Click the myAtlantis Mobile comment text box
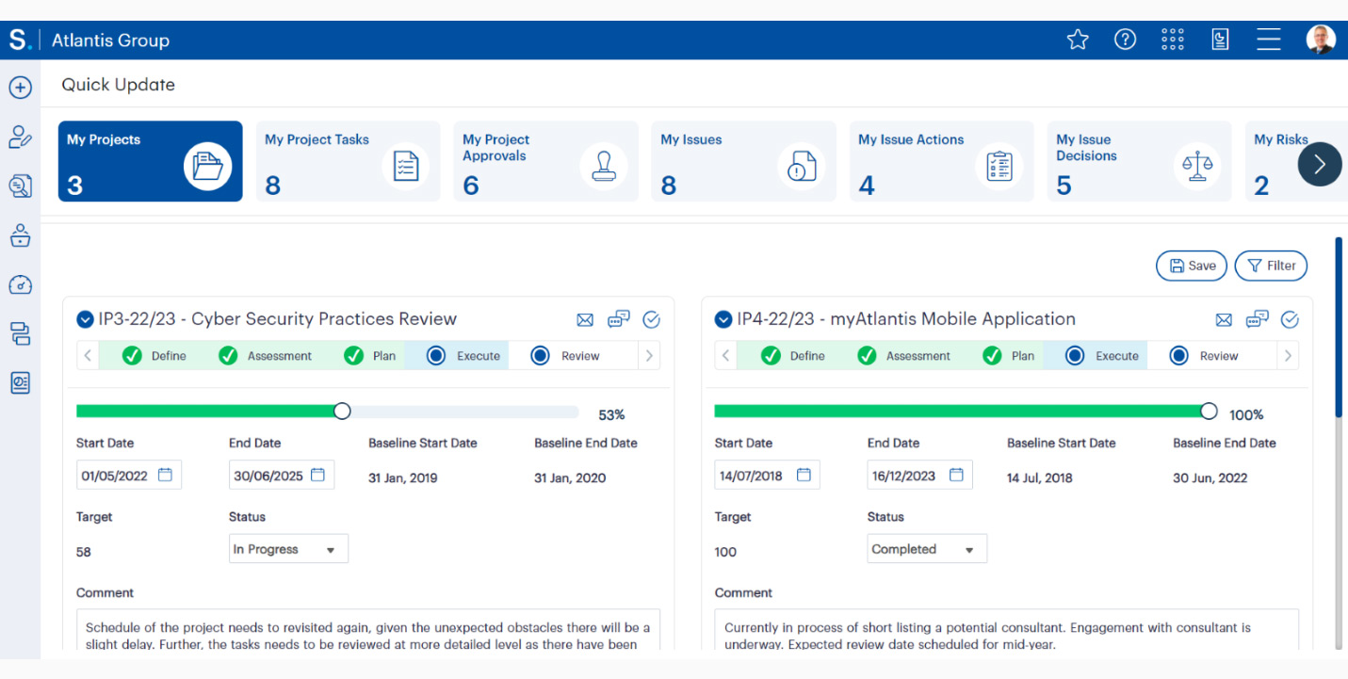 (1007, 630)
